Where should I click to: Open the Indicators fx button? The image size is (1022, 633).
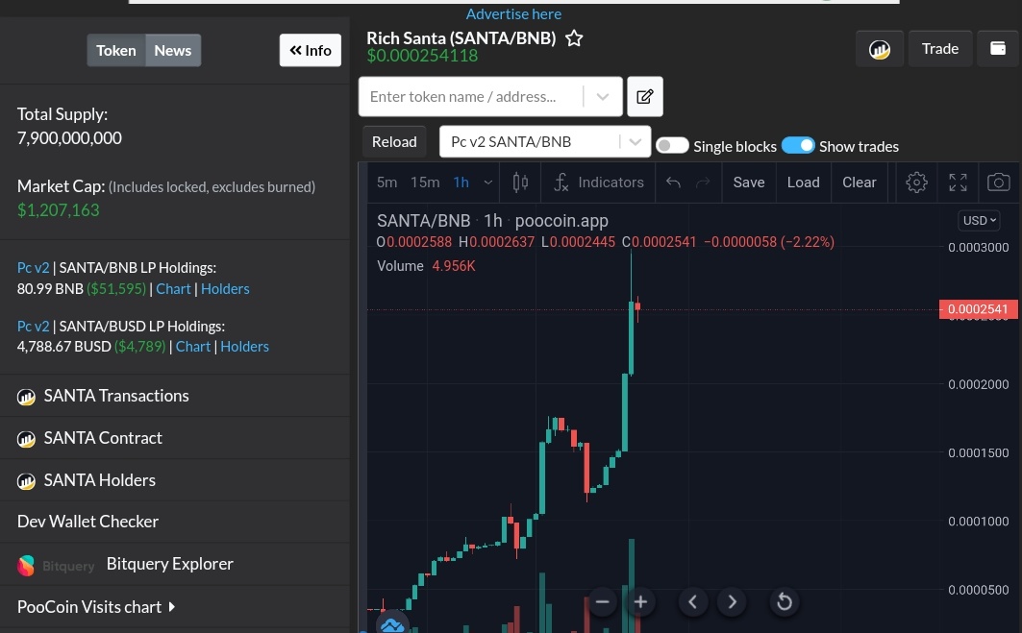[598, 183]
